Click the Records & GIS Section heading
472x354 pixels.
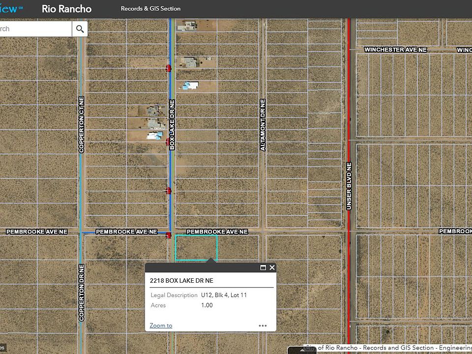(150, 9)
